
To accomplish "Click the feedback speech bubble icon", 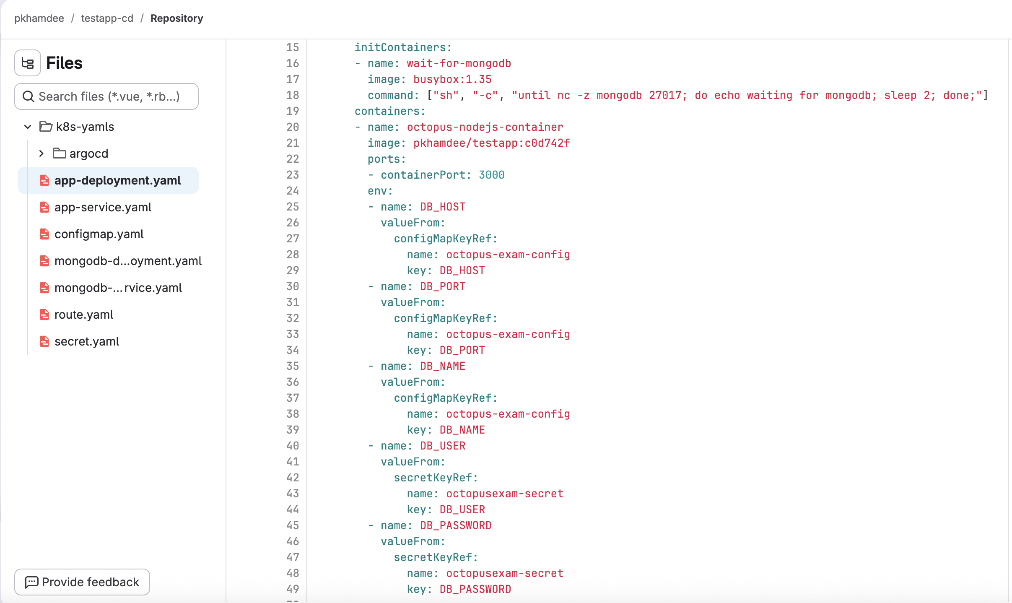I will (32, 582).
